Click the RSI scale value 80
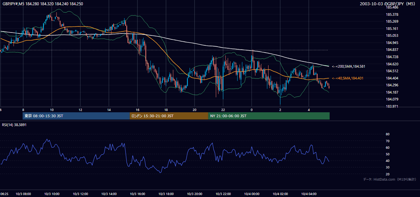The width and height of the screenshot is (420, 197). (388, 134)
